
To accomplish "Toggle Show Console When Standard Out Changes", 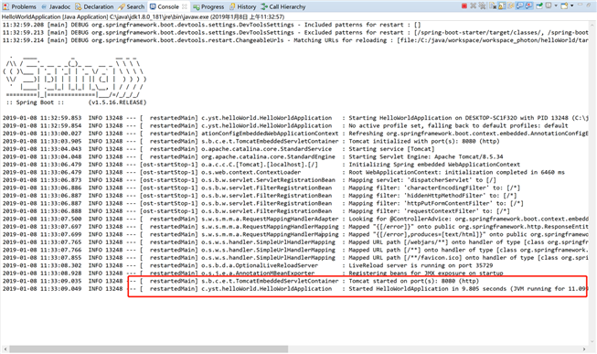I will coord(519,5).
